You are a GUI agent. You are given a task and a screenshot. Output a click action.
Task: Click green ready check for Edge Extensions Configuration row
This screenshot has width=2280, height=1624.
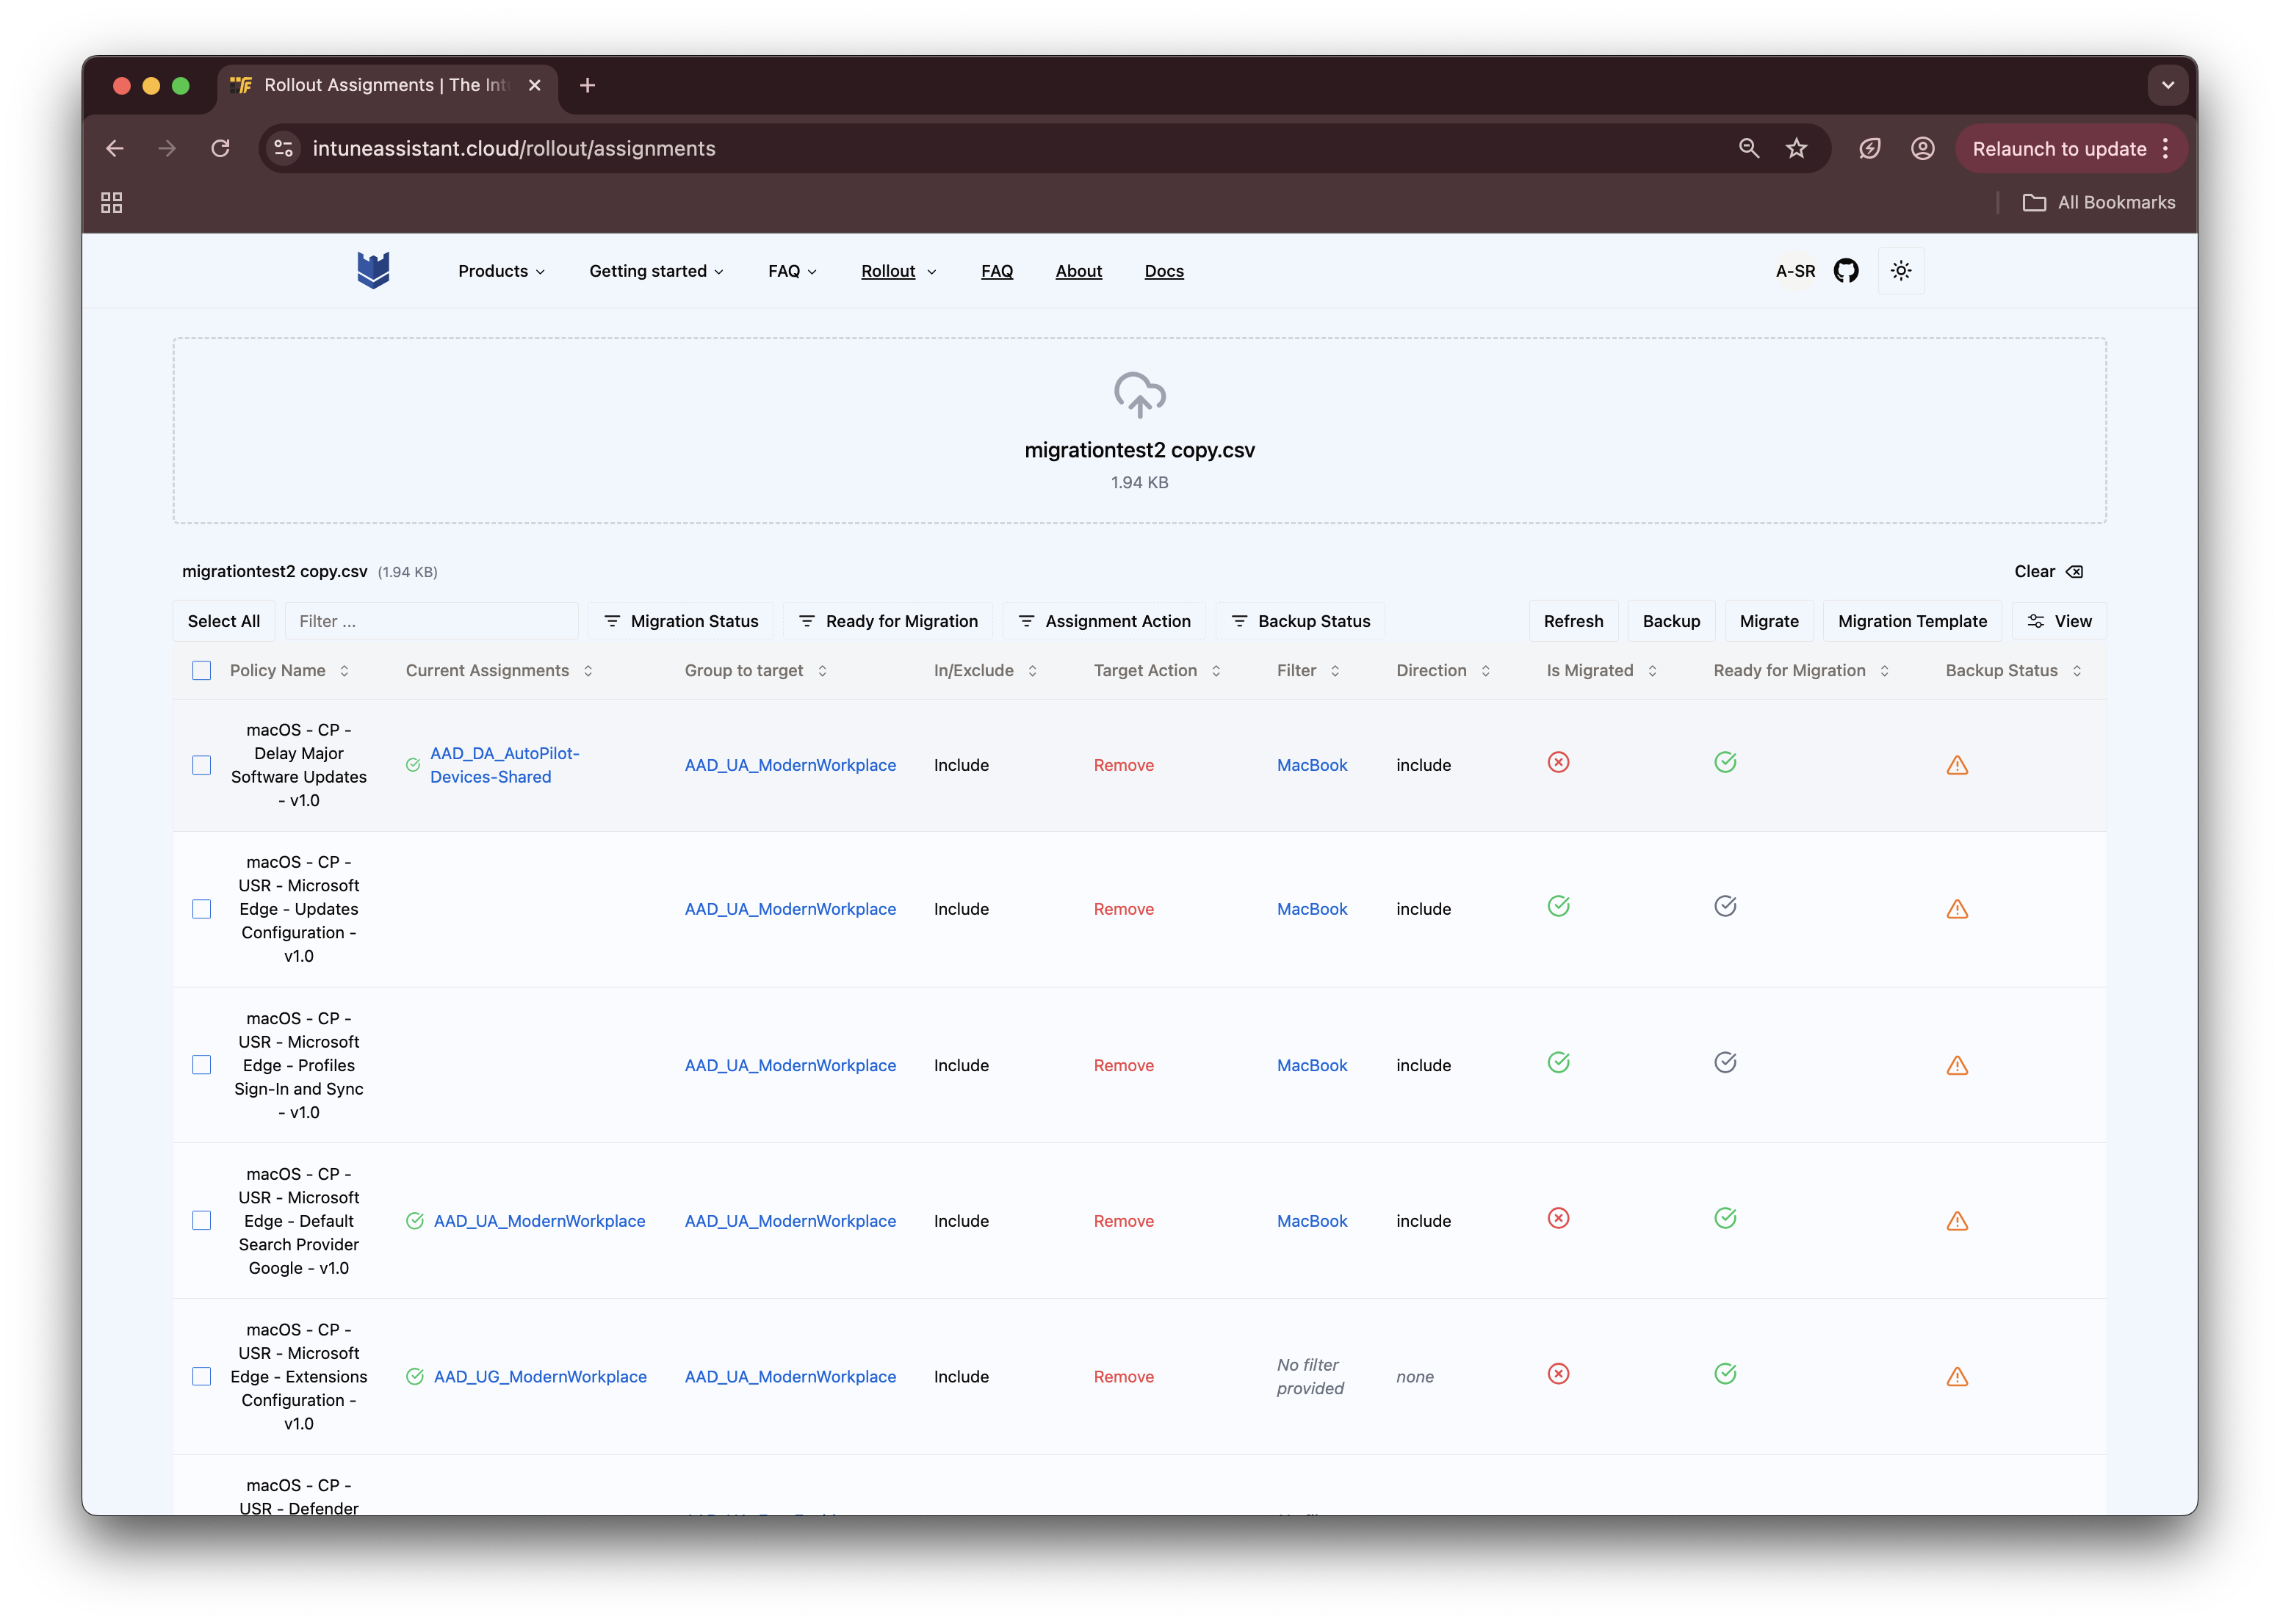tap(1725, 1374)
